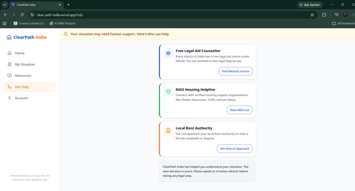Click the heart icon on NGO Housing Helpline card
Image resolution: width=355 pixels, height=191 pixels.
point(168,92)
